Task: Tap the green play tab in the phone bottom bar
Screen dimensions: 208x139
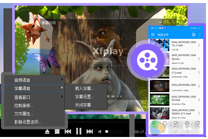Action: (154, 124)
